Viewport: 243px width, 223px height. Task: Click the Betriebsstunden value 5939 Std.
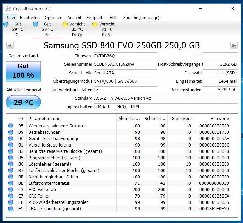220,90
